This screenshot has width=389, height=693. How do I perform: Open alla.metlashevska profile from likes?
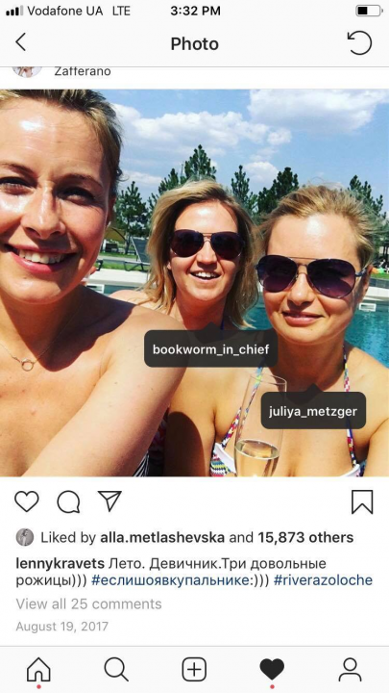tap(162, 537)
